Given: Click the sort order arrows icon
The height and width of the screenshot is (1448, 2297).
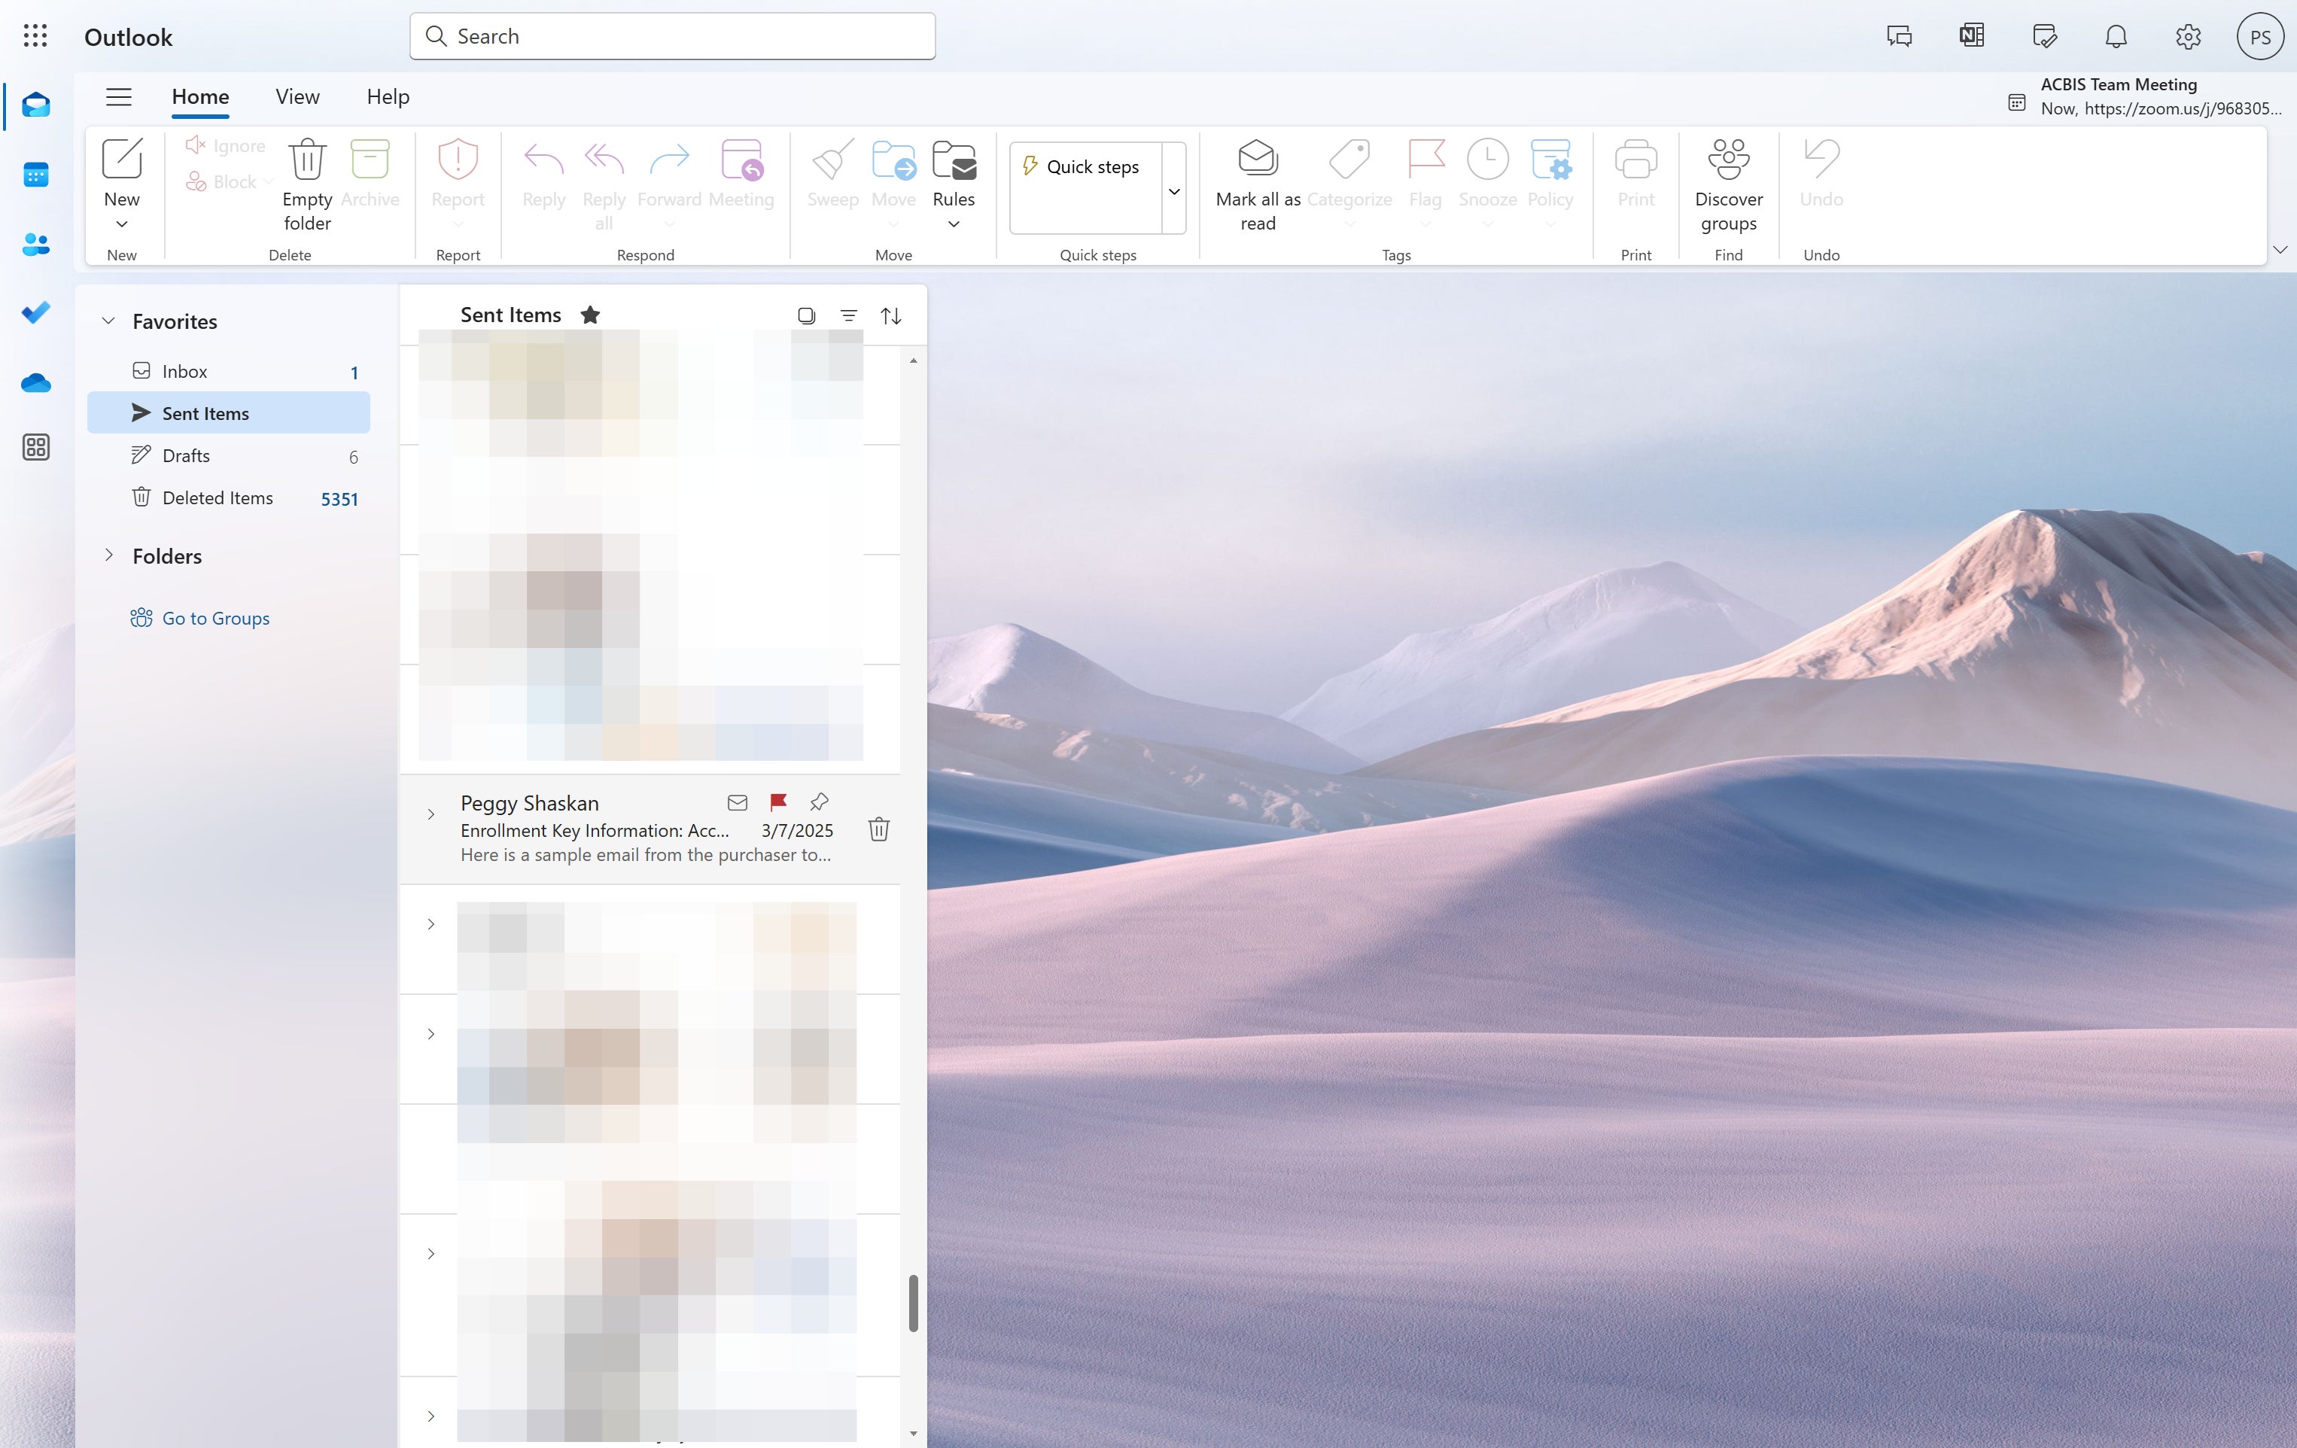Looking at the screenshot, I should [891, 316].
